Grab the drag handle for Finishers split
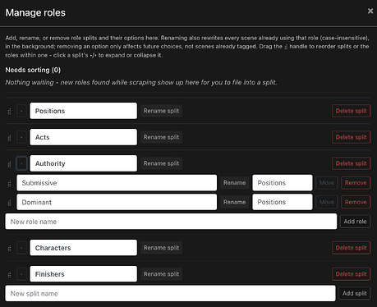377x307 pixels. coord(9,274)
